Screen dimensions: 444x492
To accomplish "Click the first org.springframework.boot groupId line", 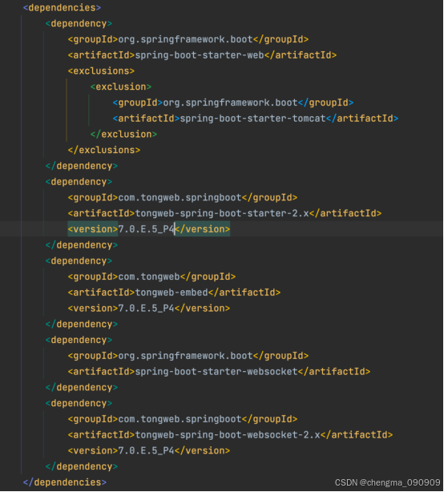I will [x=188, y=39].
